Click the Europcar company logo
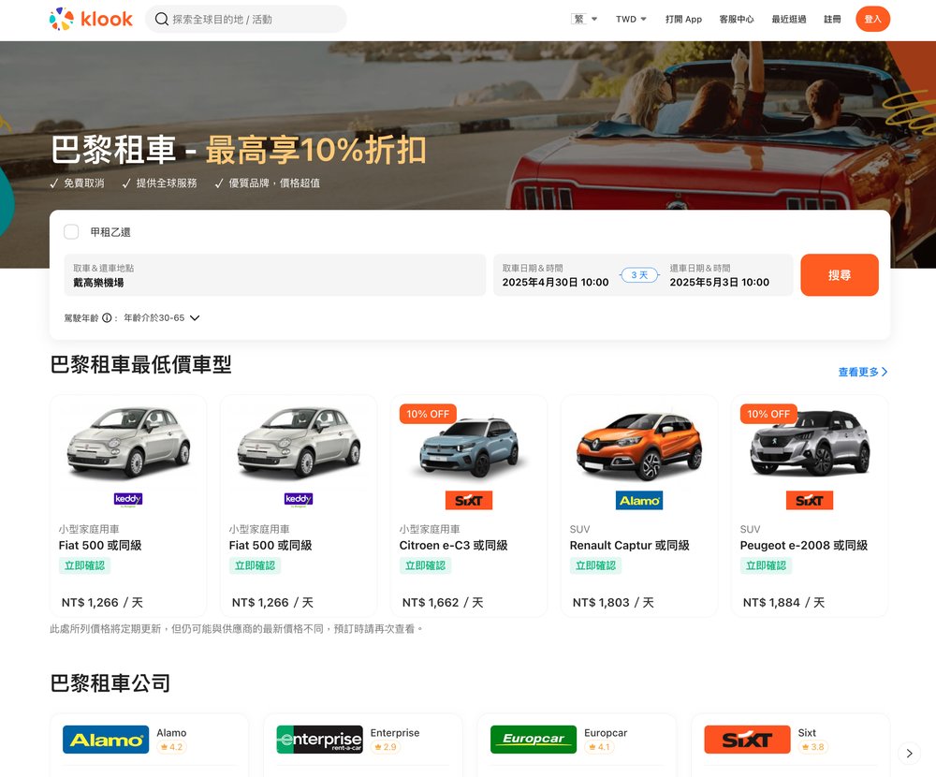Screen dimensions: 936x777 click(534, 739)
